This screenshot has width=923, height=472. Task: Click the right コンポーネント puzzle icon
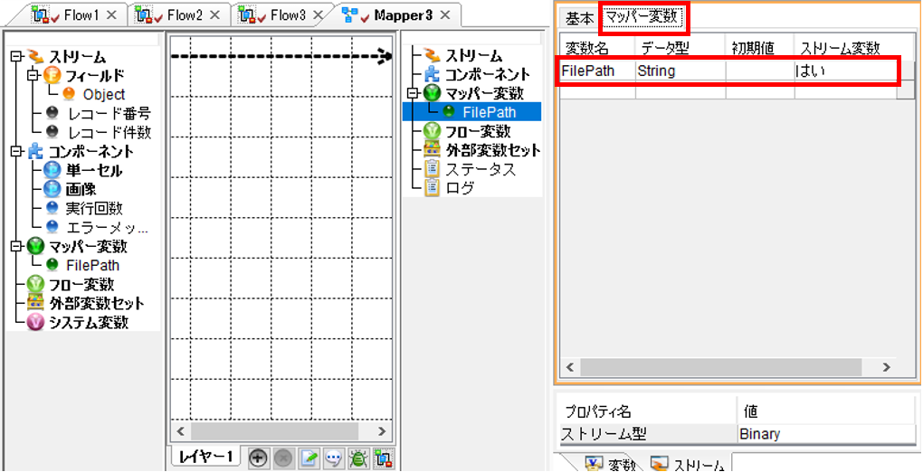coord(433,75)
